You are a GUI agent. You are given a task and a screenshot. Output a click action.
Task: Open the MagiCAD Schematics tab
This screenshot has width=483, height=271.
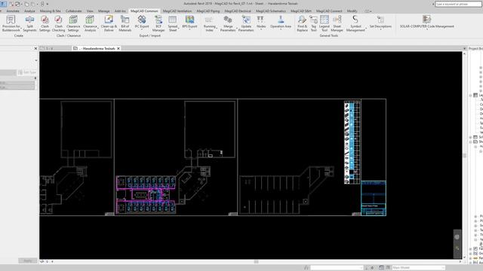[x=271, y=11]
